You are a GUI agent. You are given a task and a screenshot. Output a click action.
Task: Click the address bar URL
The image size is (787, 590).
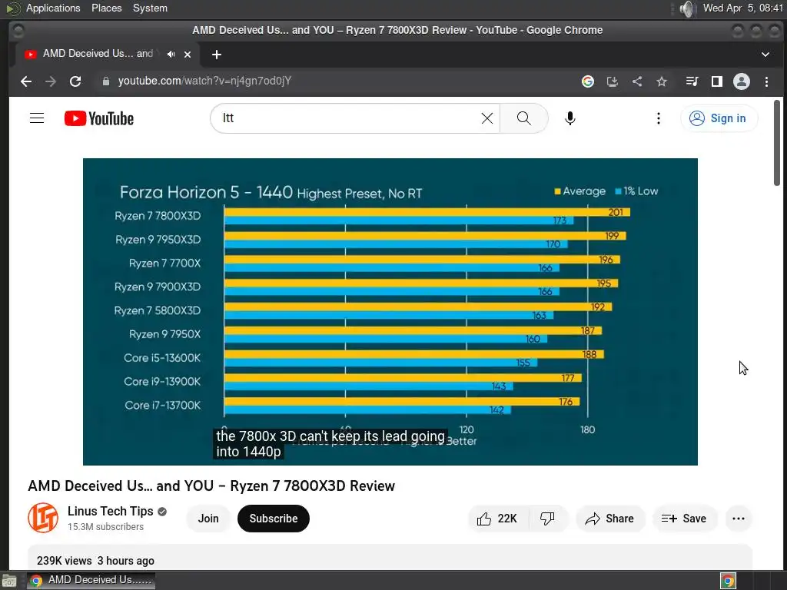204,81
